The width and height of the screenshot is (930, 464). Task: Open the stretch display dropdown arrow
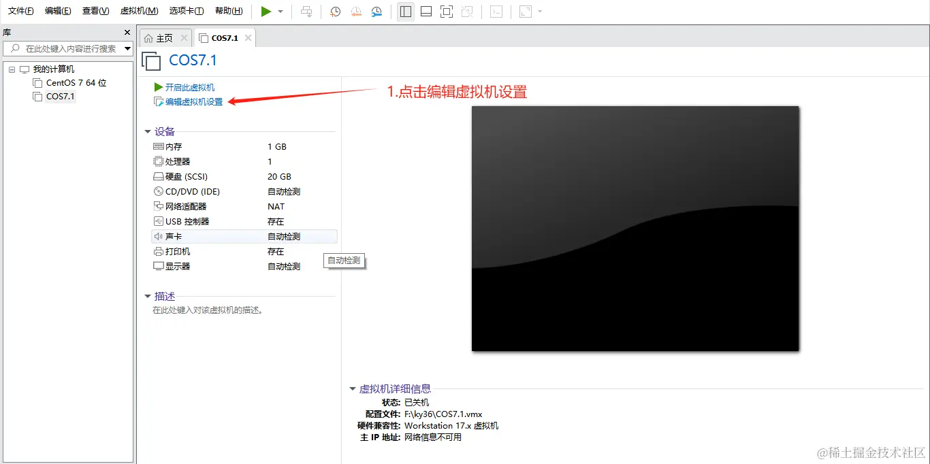540,12
